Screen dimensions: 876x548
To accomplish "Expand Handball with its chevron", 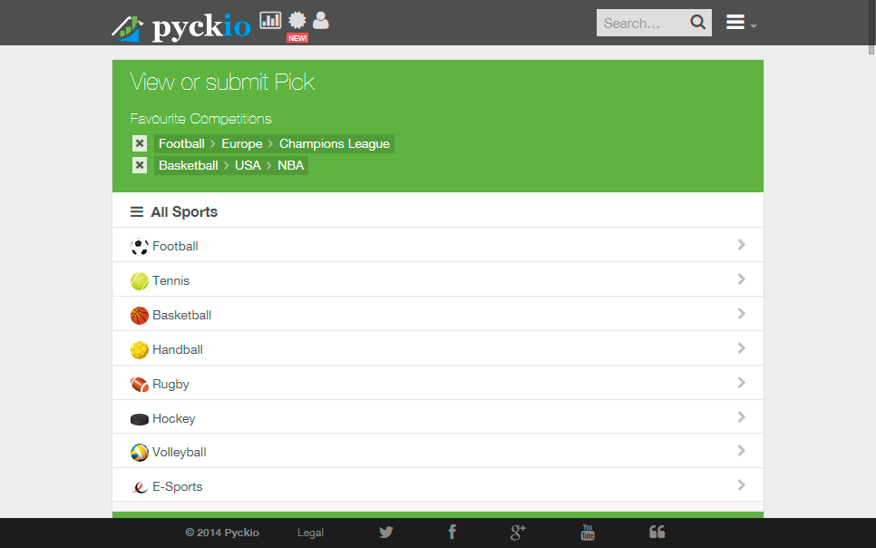I will [742, 348].
